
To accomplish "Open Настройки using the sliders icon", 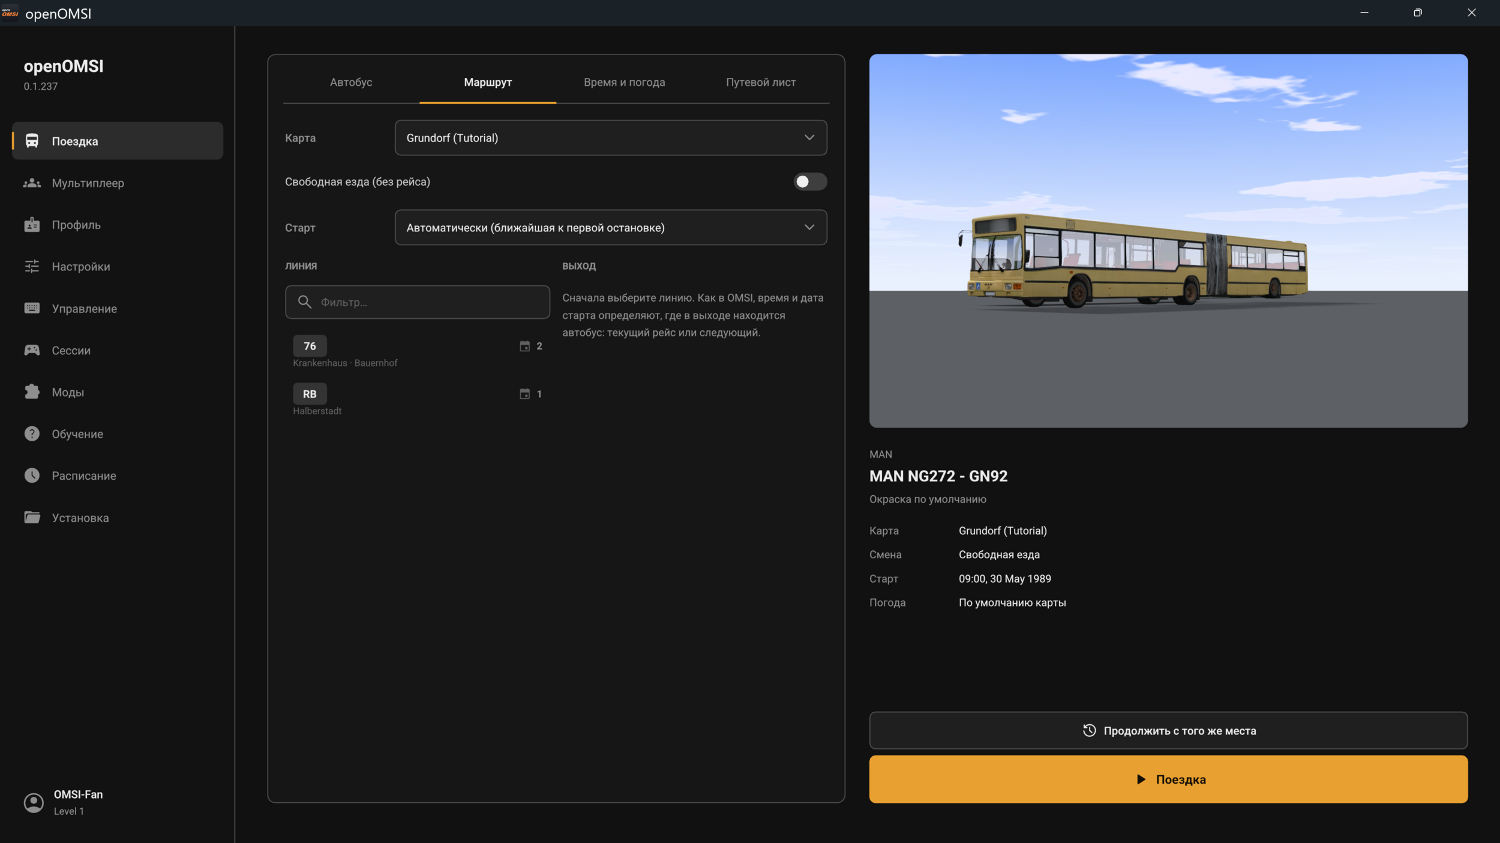I will tap(32, 266).
